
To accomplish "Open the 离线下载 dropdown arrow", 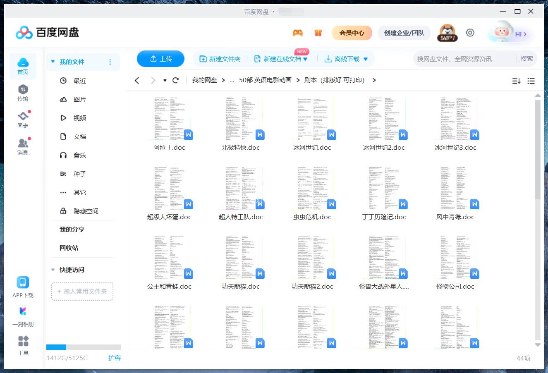I will point(366,59).
